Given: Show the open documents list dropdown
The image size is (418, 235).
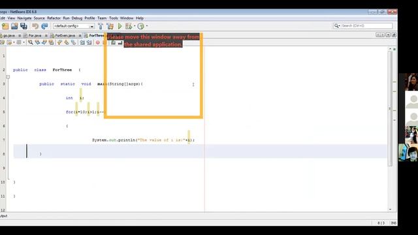Looking at the screenshot, I should [388, 35].
